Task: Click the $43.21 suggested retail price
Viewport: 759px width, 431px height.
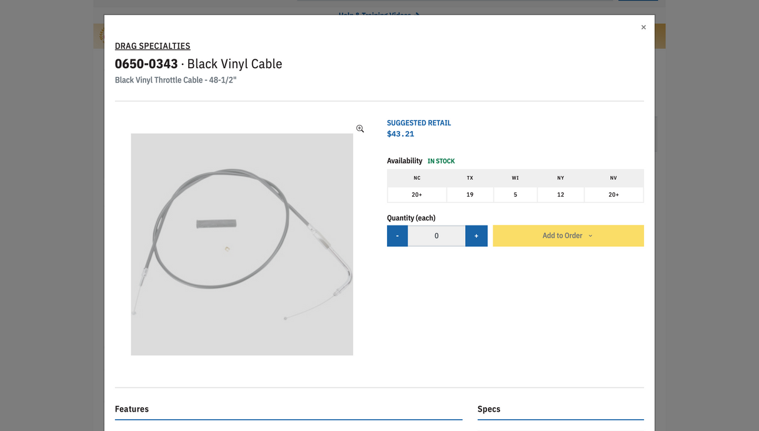Action: click(x=401, y=134)
